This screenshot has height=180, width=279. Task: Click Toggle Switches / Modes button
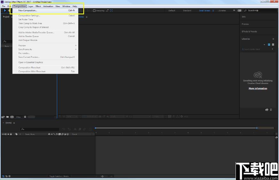[59, 176]
